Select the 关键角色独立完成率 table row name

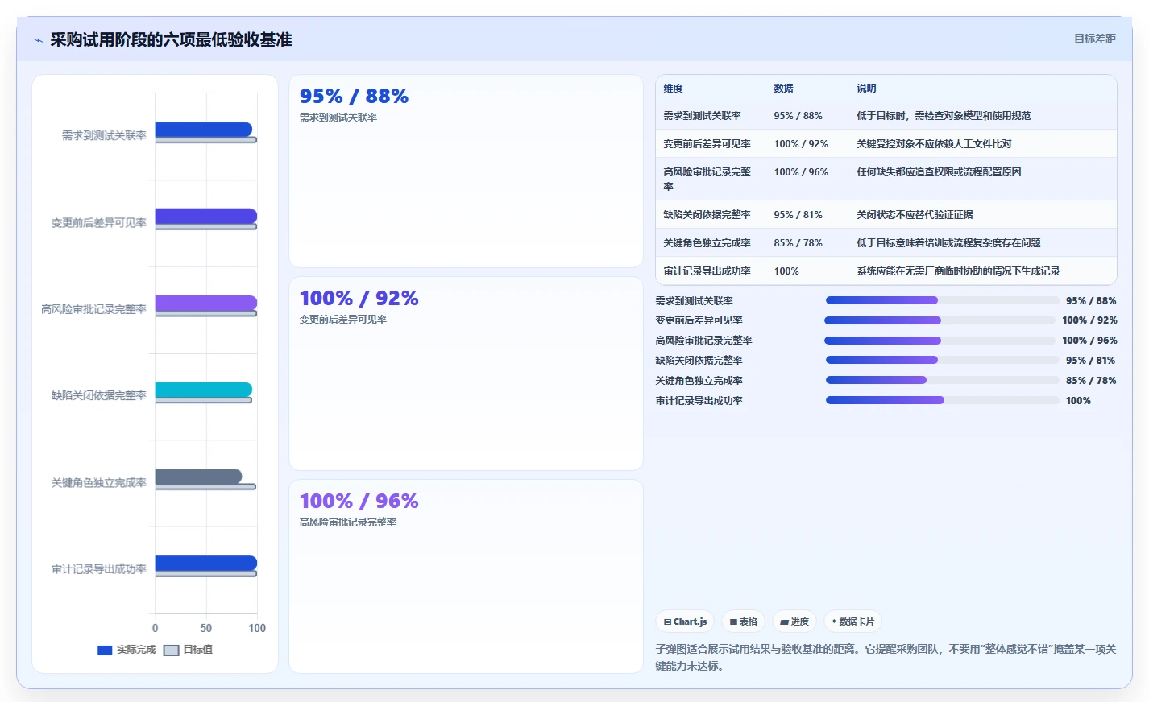click(x=707, y=243)
